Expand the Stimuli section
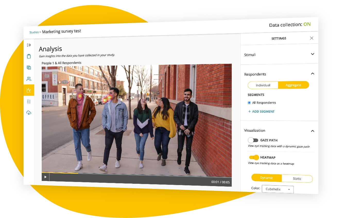The image size is (337, 218). [x=313, y=54]
